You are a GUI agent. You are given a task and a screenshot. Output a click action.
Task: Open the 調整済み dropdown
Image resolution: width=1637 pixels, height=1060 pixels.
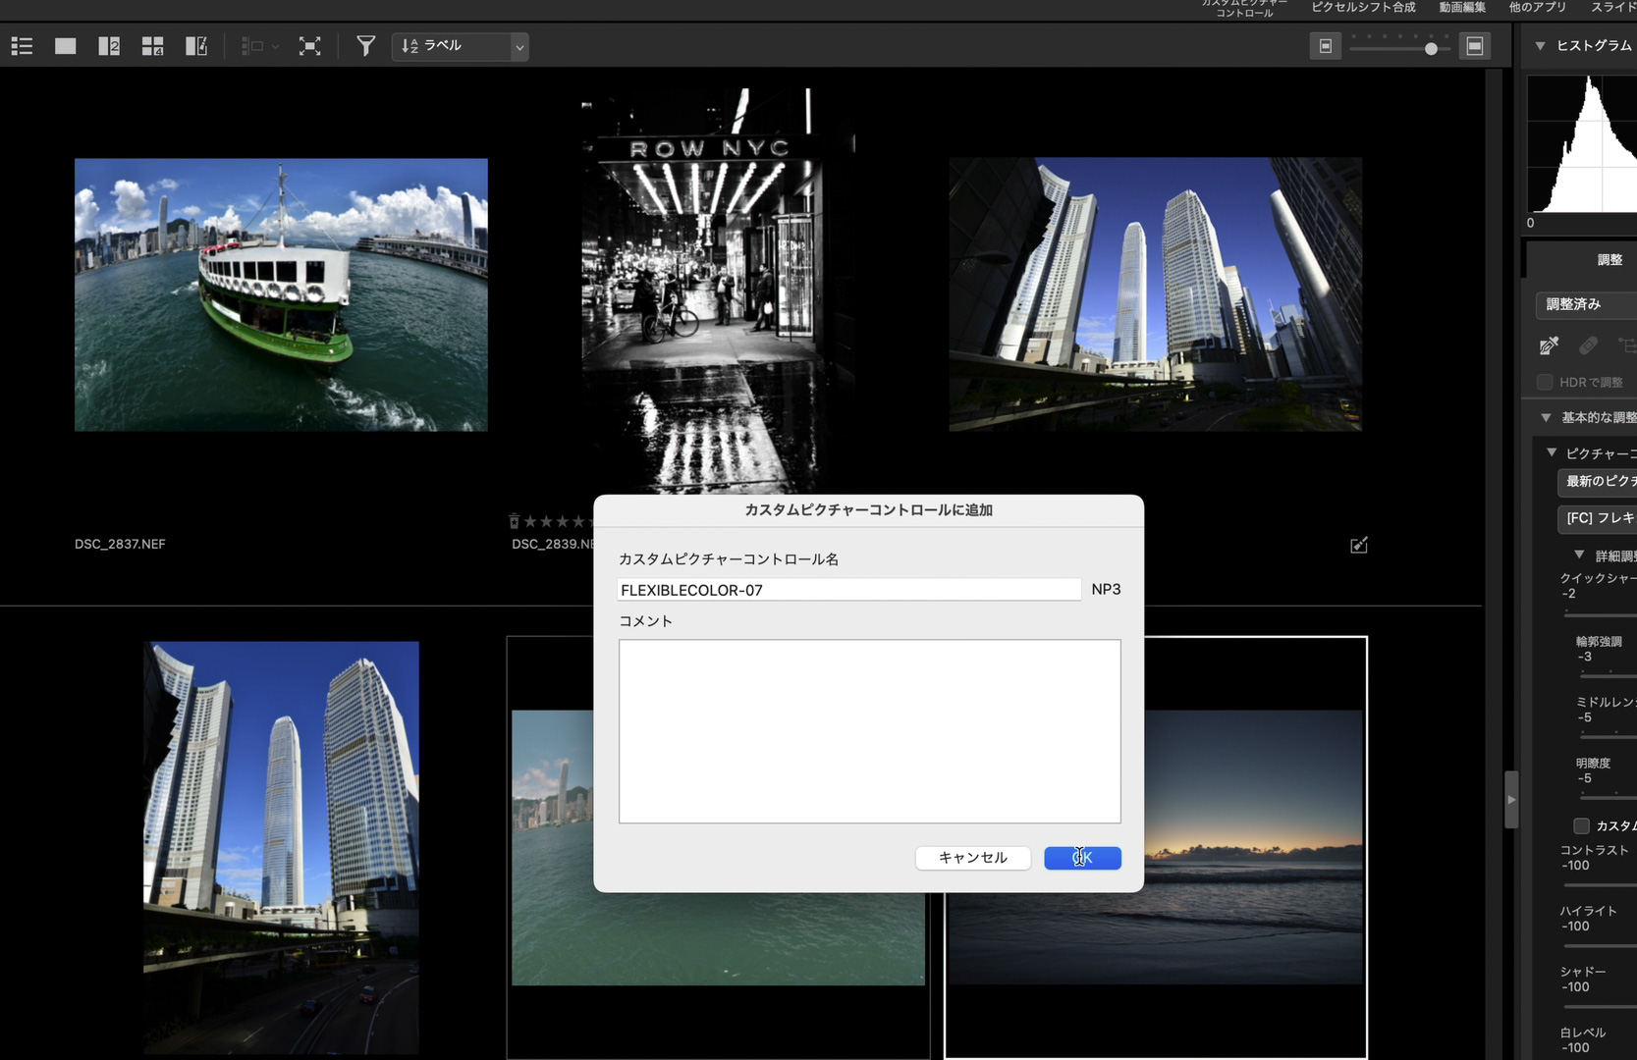click(x=1586, y=305)
